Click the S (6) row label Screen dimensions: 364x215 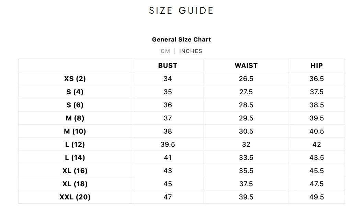(x=75, y=105)
